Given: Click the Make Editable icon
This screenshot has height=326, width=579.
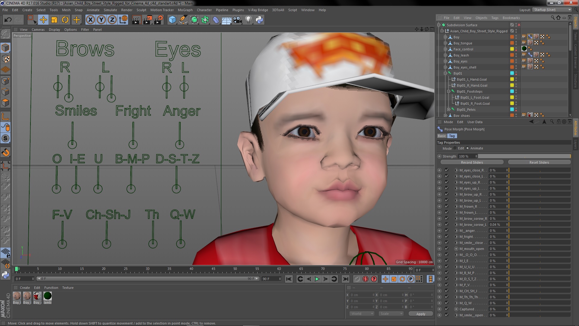Looking at the screenshot, I should [5, 34].
